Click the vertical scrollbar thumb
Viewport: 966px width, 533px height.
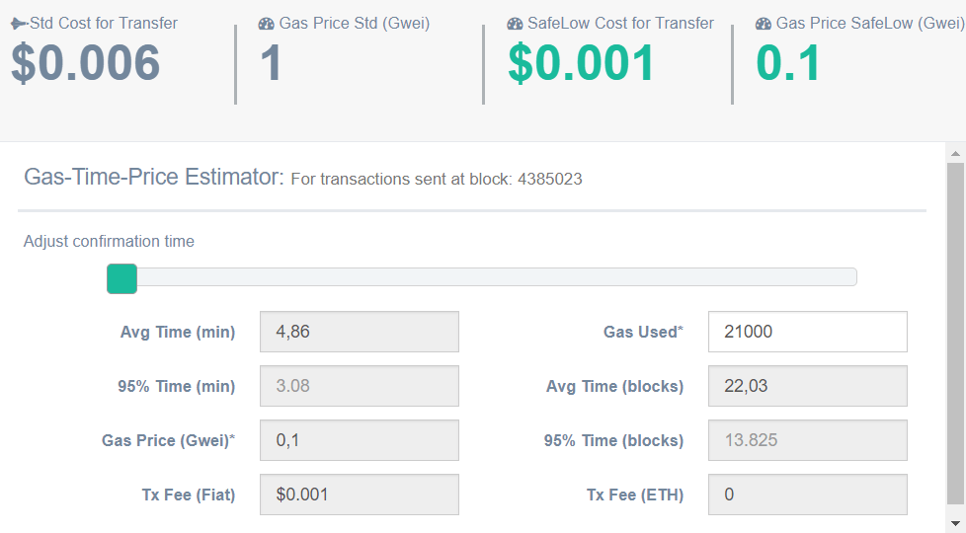pos(955,336)
